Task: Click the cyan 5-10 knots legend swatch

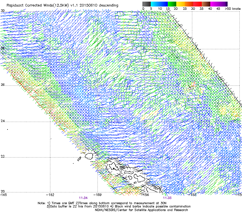Action: coord(155,4)
